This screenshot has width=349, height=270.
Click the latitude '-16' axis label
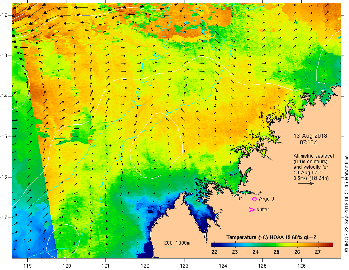[4, 177]
